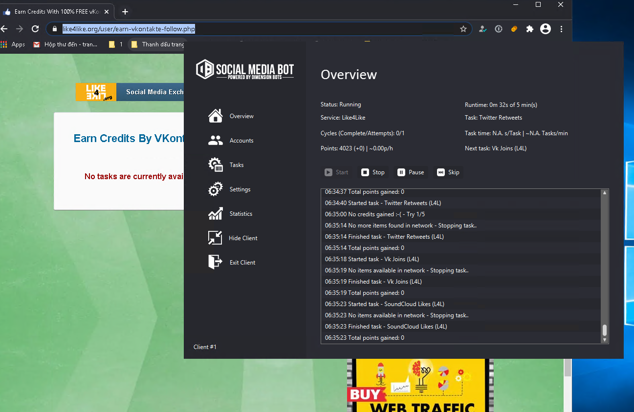
Task: Click the log scrollbar up arrow
Action: [x=605, y=193]
